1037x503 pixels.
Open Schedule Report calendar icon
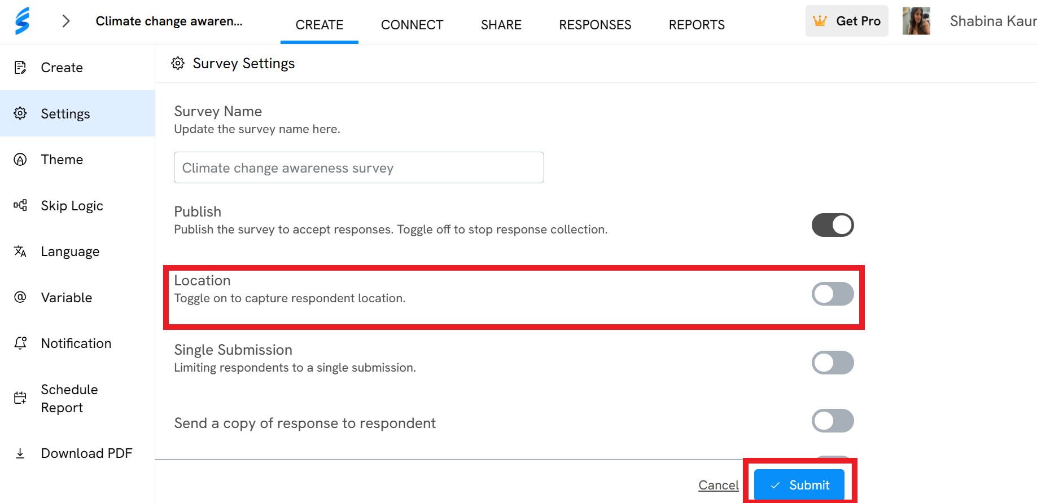click(20, 398)
